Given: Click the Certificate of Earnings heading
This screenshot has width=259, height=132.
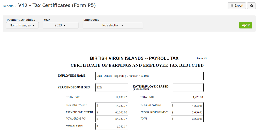Looking at the screenshot, I should click(137, 65).
